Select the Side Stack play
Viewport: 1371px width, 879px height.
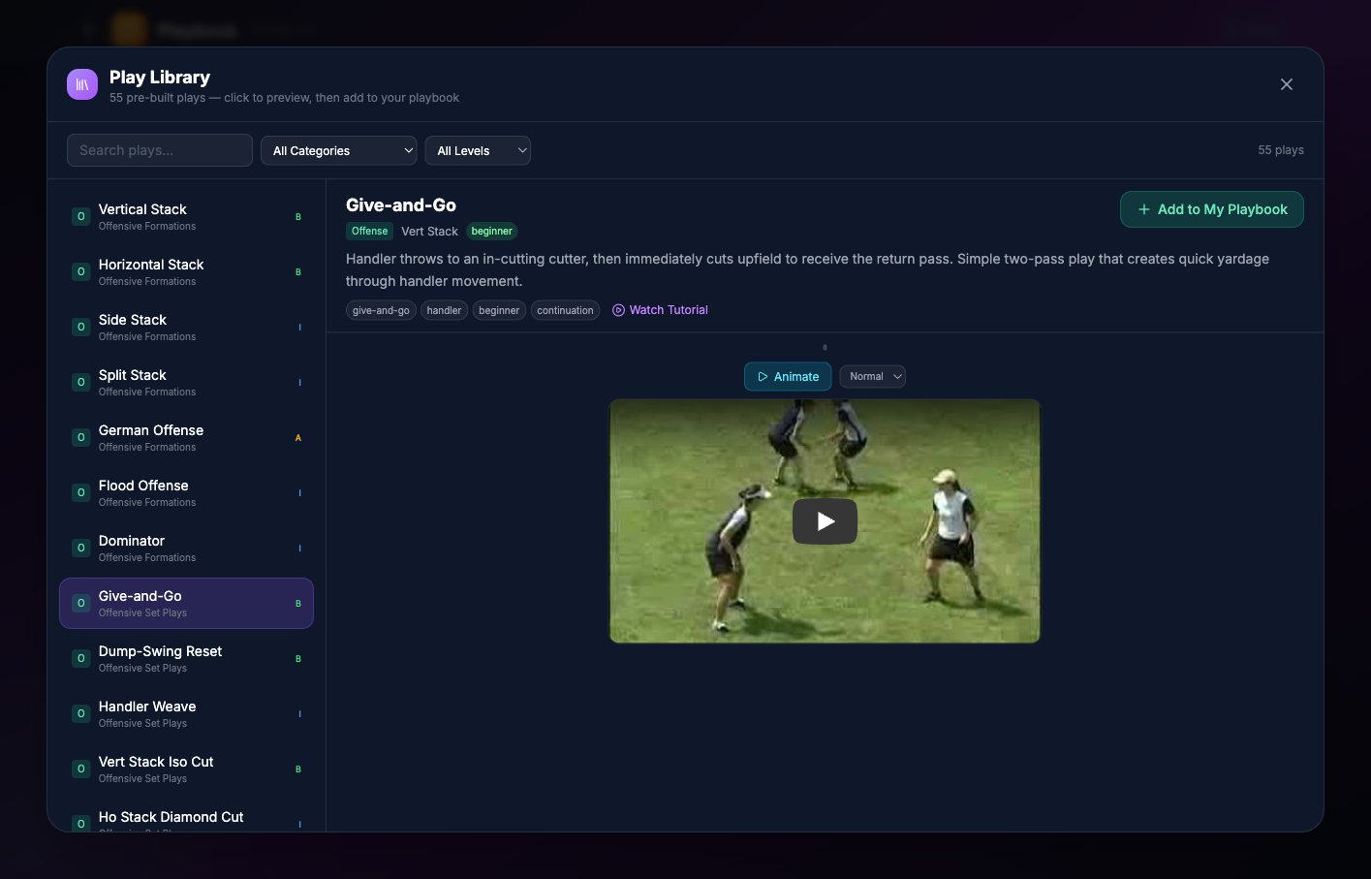pyautogui.click(x=186, y=327)
